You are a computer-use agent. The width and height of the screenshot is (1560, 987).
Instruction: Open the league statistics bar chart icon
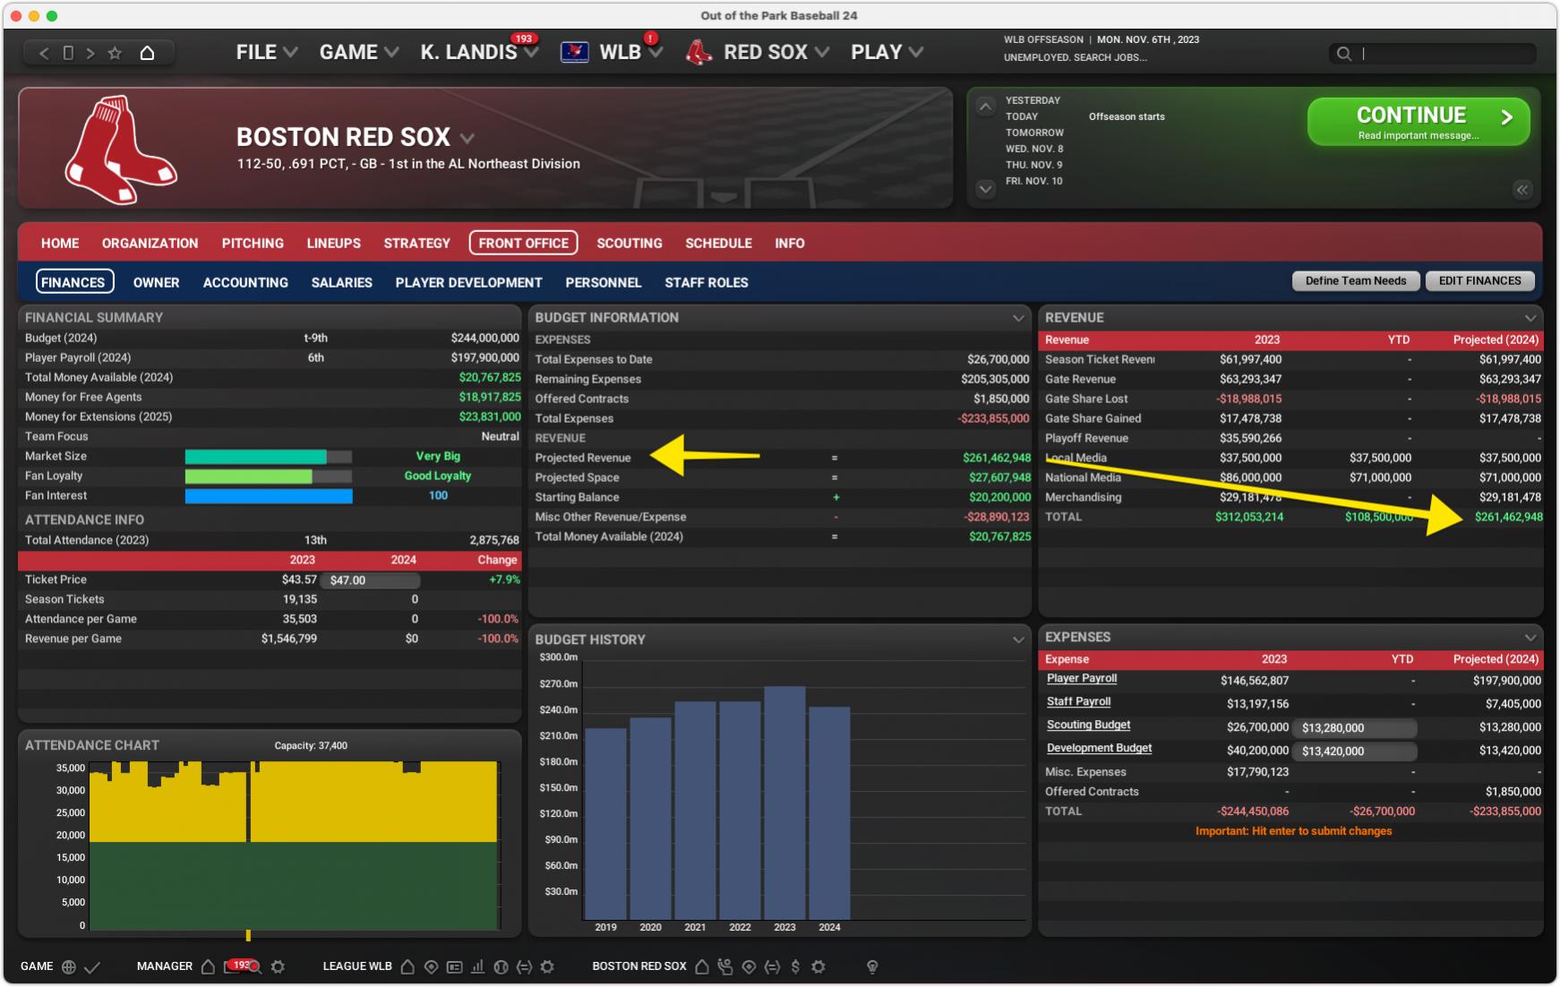pos(477,966)
